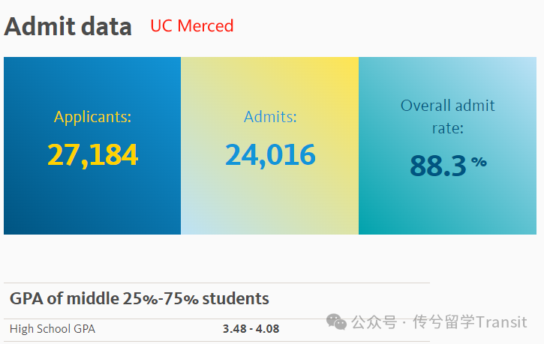Viewport: 544px width, 344px height.
Task: Click the 公众号 watermark text
Action: (374, 322)
